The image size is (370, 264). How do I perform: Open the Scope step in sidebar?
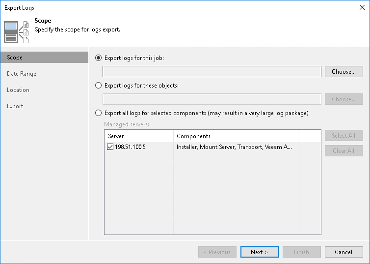(x=15, y=58)
